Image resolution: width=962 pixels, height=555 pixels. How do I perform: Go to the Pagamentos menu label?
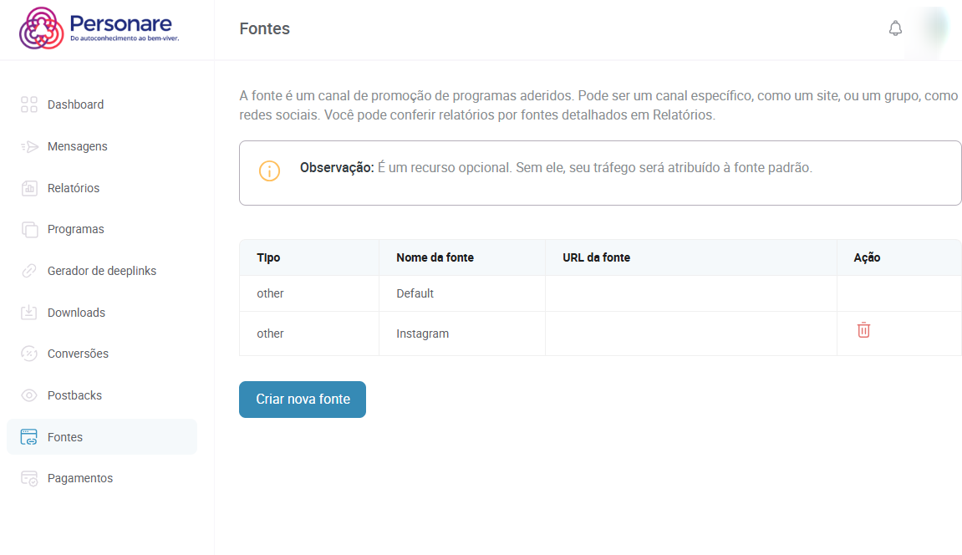(x=80, y=478)
